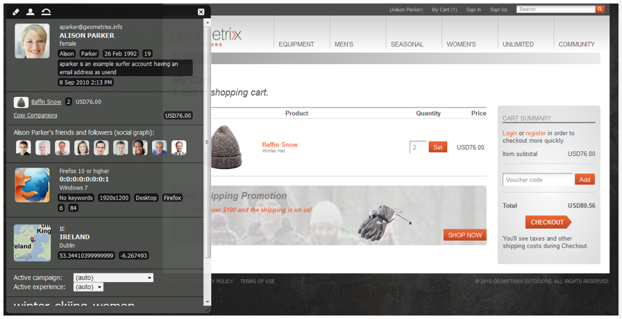Click into the Search field

556,9
